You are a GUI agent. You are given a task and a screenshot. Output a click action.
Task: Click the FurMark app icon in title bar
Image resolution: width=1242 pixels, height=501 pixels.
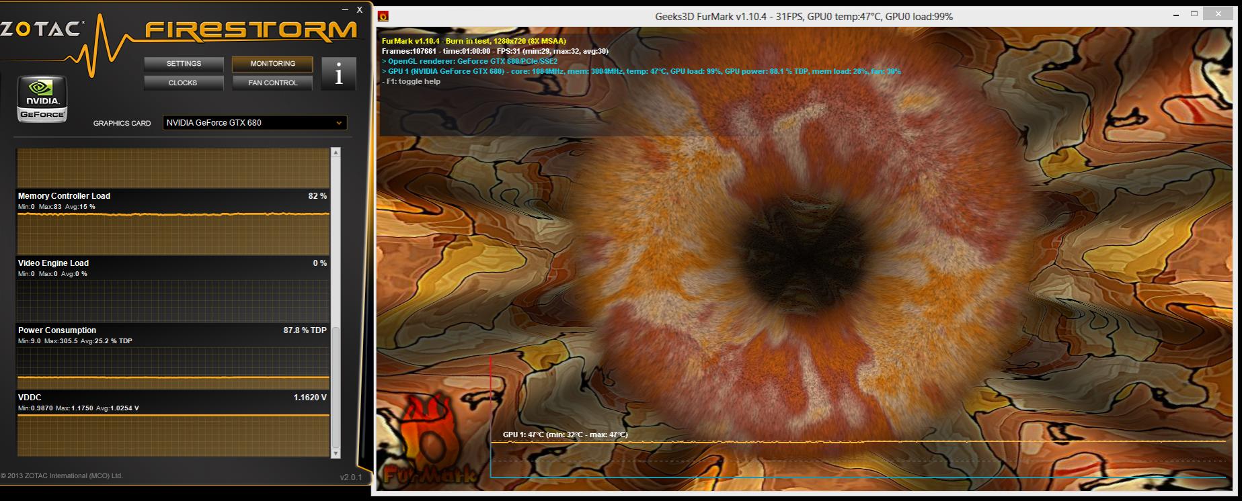[383, 16]
